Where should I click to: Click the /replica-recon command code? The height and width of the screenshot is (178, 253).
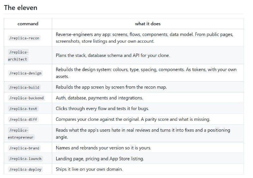pos(24,38)
